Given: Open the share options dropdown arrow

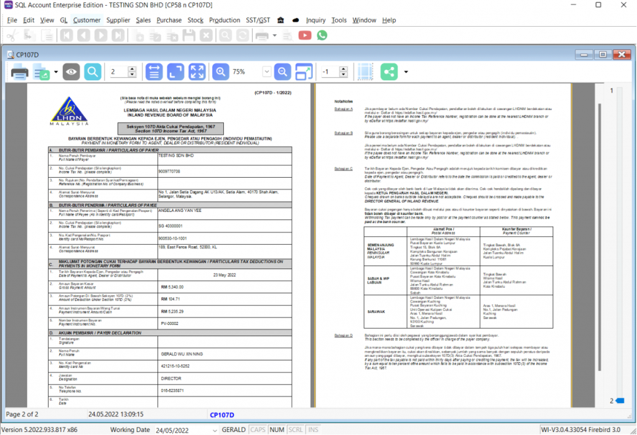Looking at the screenshot, I should click(x=406, y=72).
